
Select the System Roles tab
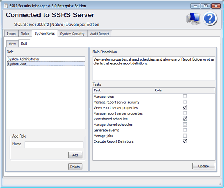pyautogui.click(x=45, y=34)
